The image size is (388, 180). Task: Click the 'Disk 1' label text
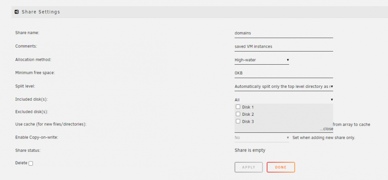pos(248,107)
